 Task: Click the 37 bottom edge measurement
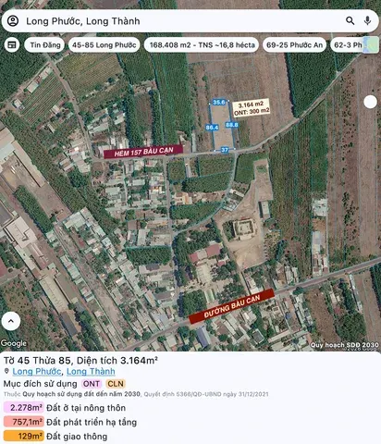coord(225,150)
